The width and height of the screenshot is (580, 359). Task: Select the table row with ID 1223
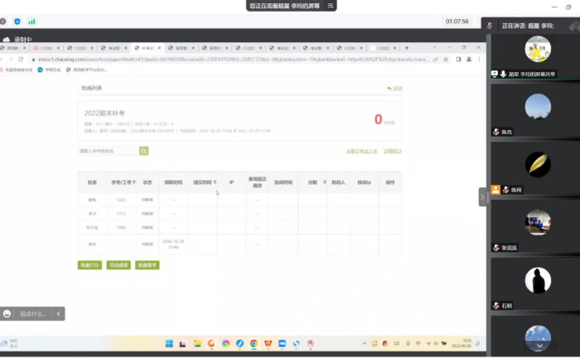[239, 200]
